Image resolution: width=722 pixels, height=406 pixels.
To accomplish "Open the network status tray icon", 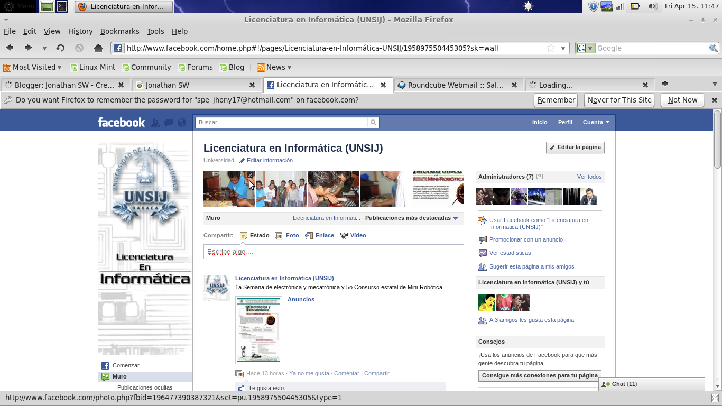I will (x=621, y=6).
